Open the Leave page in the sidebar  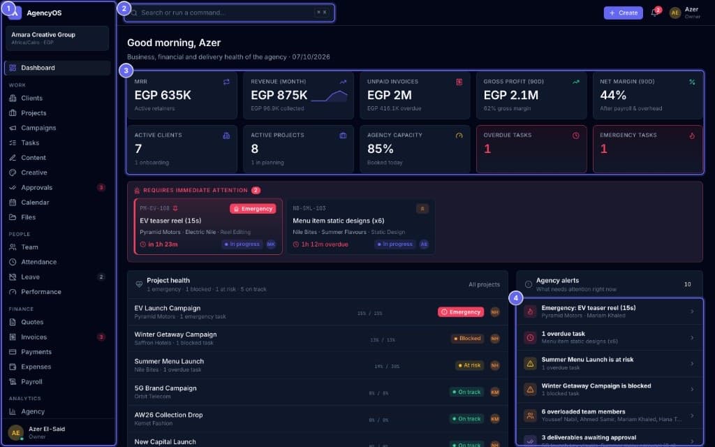57,277
